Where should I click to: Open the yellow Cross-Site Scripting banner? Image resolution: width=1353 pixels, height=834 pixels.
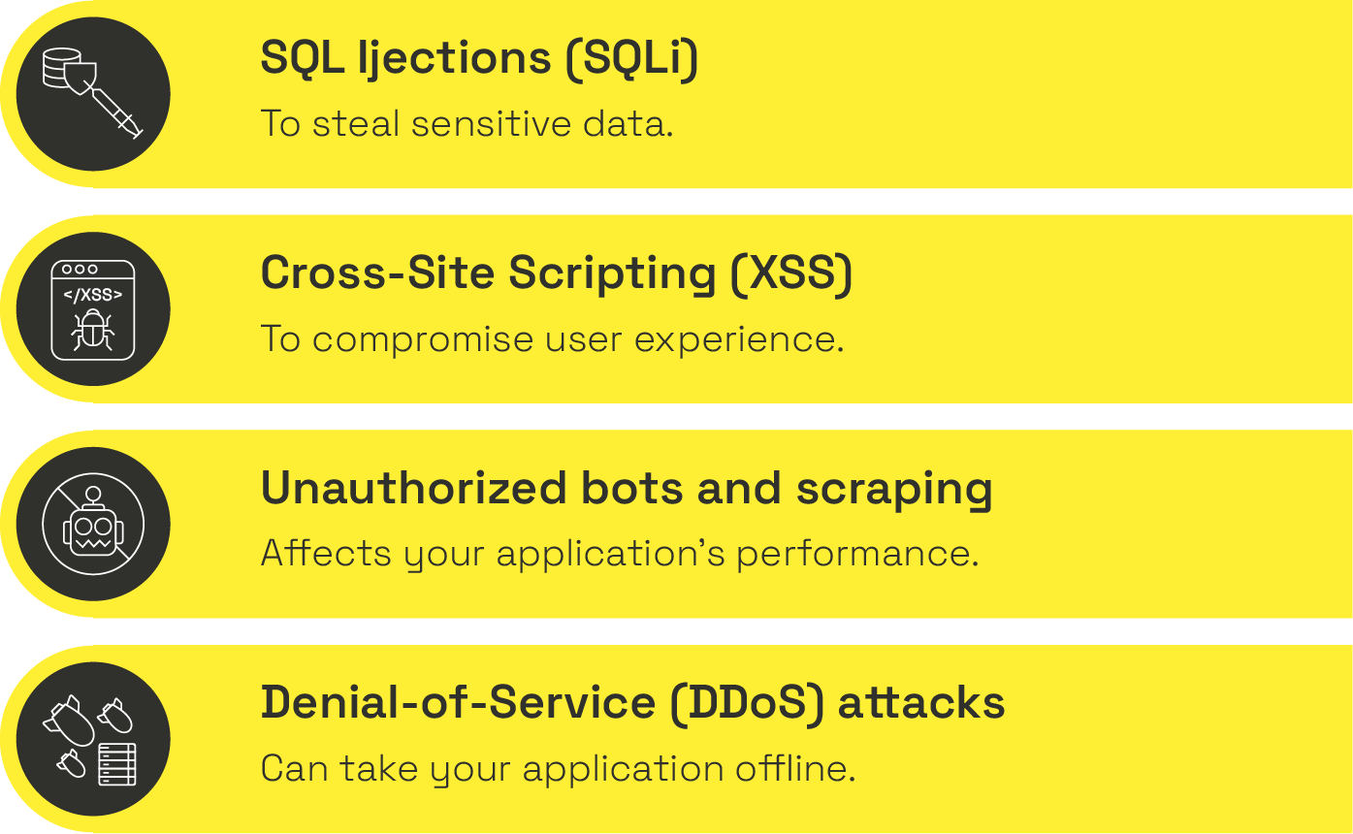coord(676,309)
